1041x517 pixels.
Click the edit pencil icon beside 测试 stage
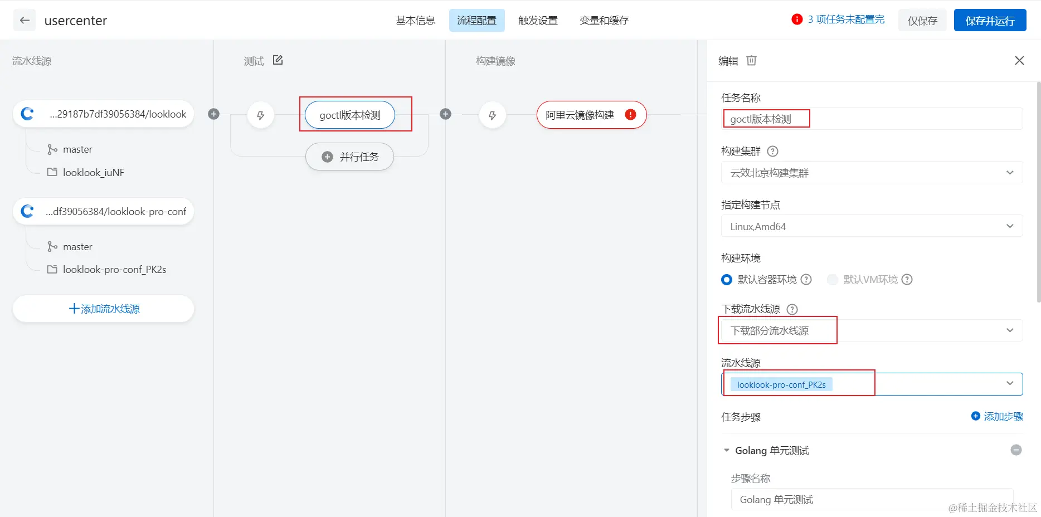278,60
